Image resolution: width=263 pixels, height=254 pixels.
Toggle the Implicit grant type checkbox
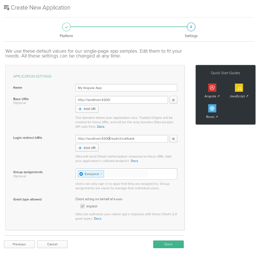(82, 206)
